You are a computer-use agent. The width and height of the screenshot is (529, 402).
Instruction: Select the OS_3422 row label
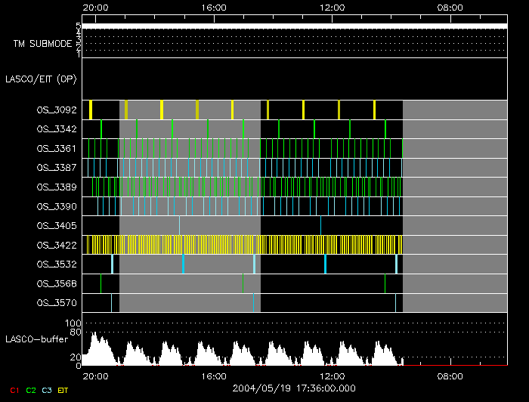tap(57, 245)
